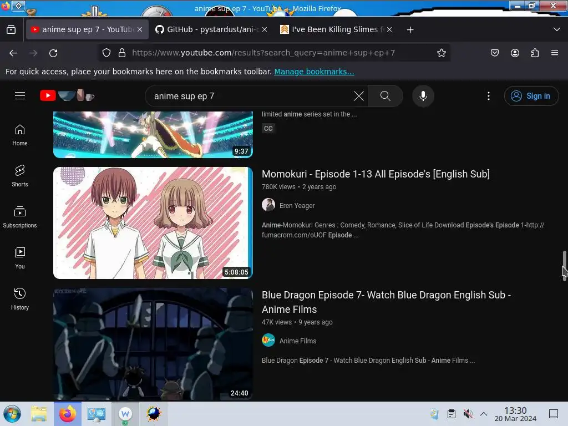Play the Blue Dragon video thumbnail
This screenshot has height=426, width=568.
153,344
